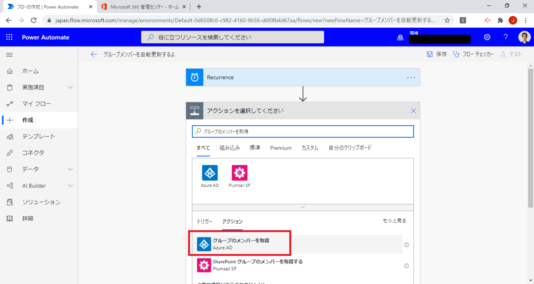Viewport: 534px width, 284px height.
Task: Open the フロー チェッカー
Action: pos(473,54)
